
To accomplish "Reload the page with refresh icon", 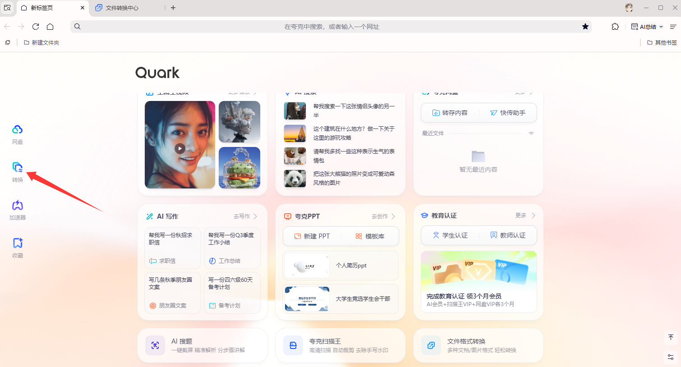I will 36,27.
